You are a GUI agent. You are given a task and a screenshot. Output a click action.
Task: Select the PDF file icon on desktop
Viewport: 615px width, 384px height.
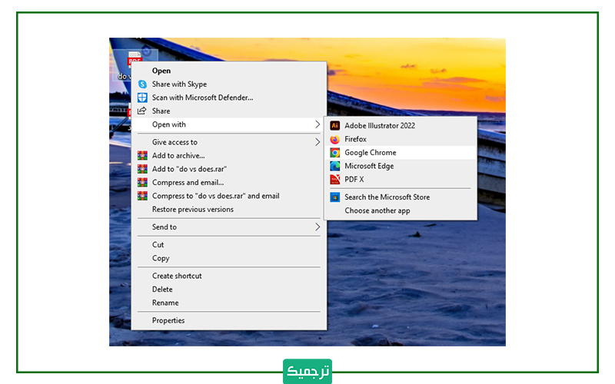[135, 58]
